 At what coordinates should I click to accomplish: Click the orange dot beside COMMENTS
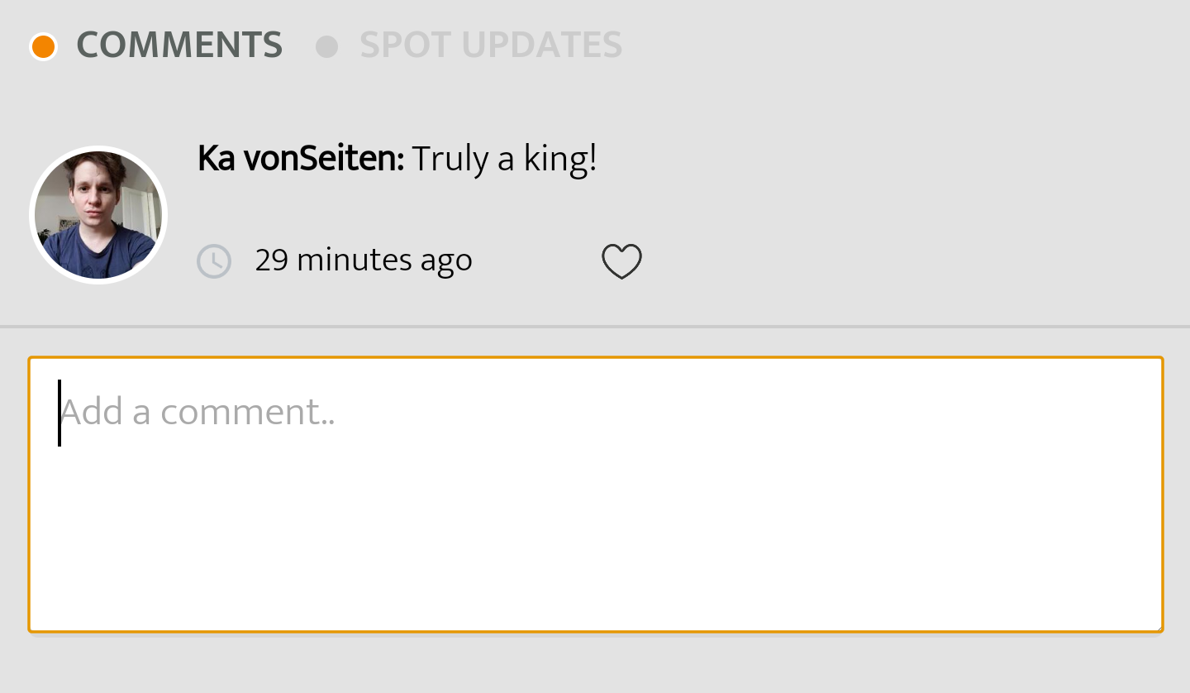point(42,45)
